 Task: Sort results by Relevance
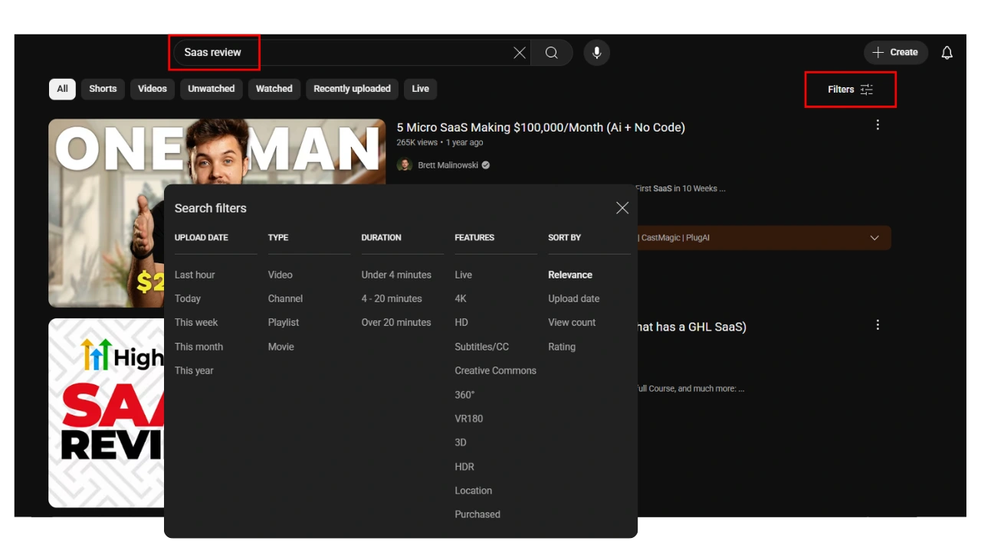[570, 275]
